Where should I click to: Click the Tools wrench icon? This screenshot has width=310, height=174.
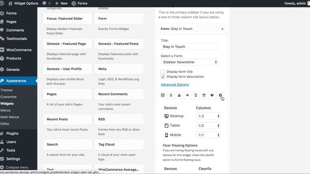click(2, 150)
